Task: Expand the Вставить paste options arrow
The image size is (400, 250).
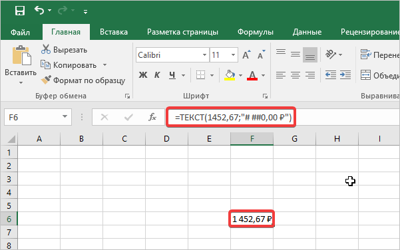Action: [21, 82]
